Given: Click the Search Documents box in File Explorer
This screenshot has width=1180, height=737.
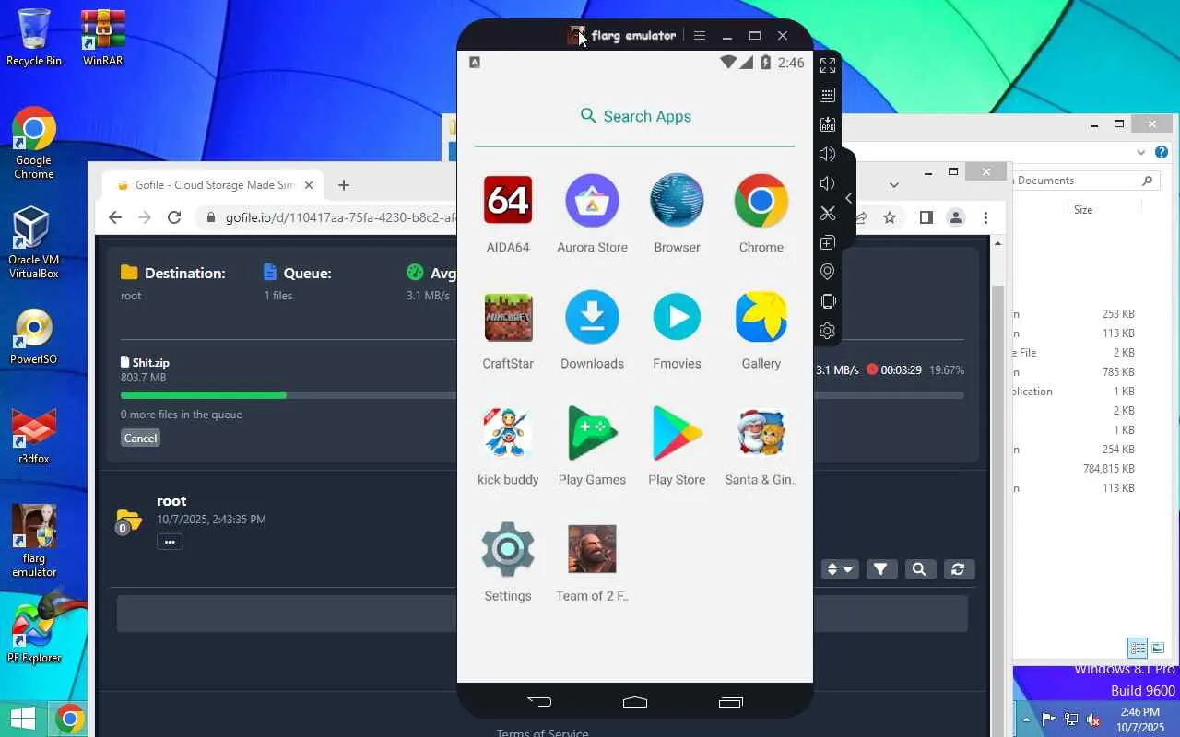Looking at the screenshot, I should (x=1085, y=181).
